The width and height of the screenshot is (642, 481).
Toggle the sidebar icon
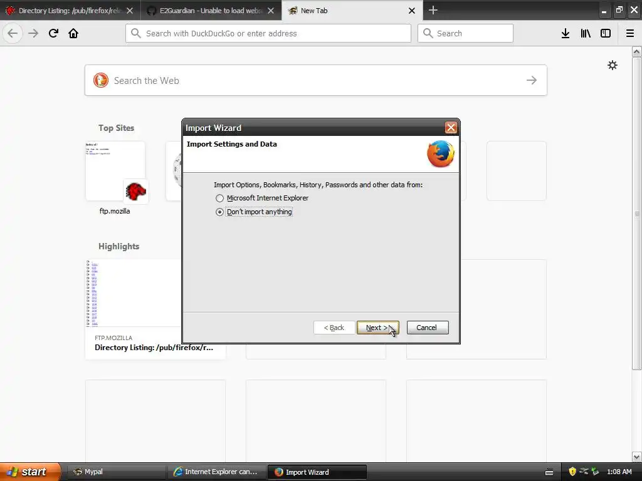tap(606, 33)
